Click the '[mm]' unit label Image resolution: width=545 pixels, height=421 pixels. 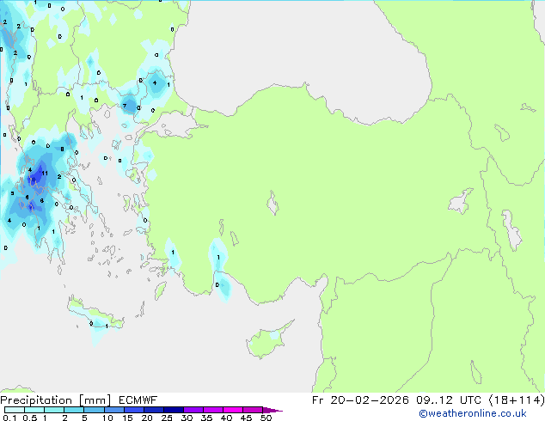(x=95, y=400)
